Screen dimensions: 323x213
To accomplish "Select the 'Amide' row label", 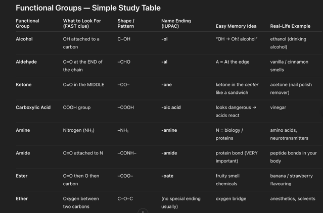I will (x=23, y=153).
